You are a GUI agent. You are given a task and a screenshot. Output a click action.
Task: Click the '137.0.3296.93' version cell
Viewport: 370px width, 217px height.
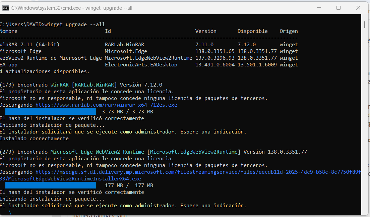[x=215, y=58]
